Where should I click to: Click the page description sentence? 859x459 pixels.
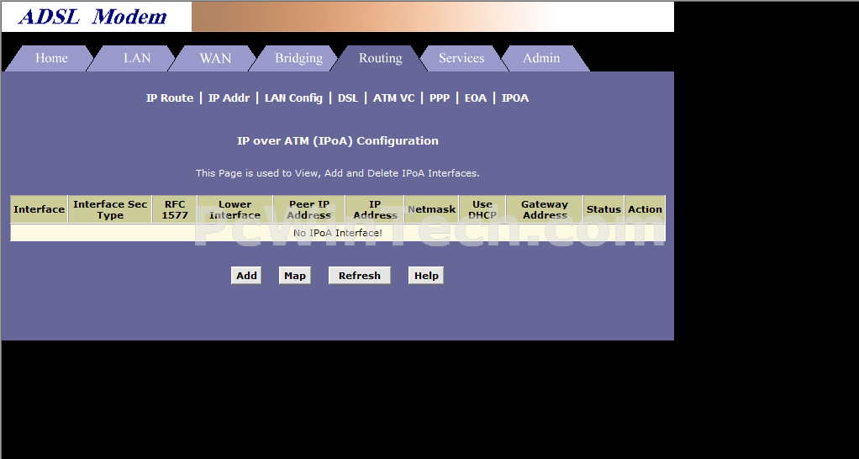tap(338, 173)
